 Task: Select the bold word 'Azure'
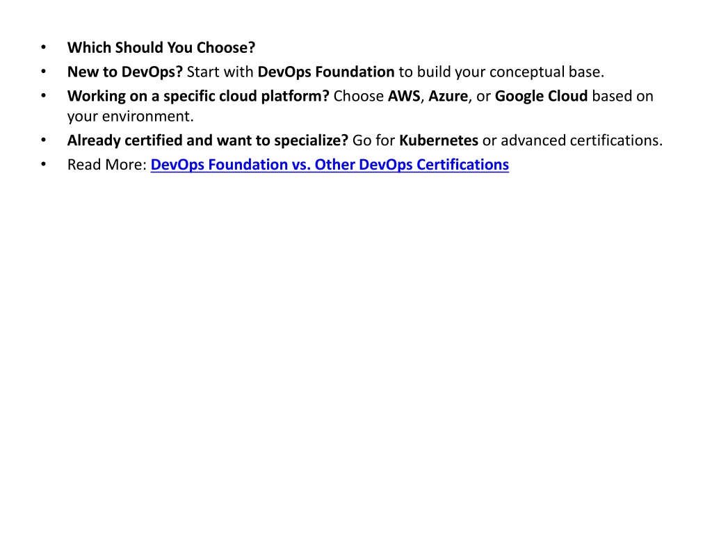(448, 96)
